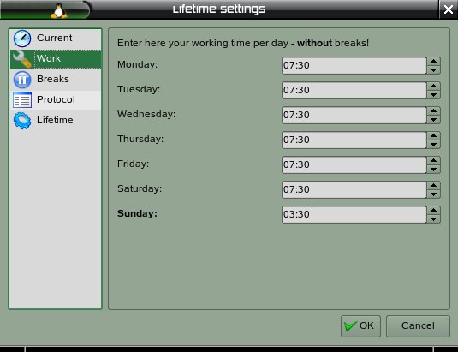The height and width of the screenshot is (352, 458).
Task: Go to the Lifetime page
Action: coord(56,121)
